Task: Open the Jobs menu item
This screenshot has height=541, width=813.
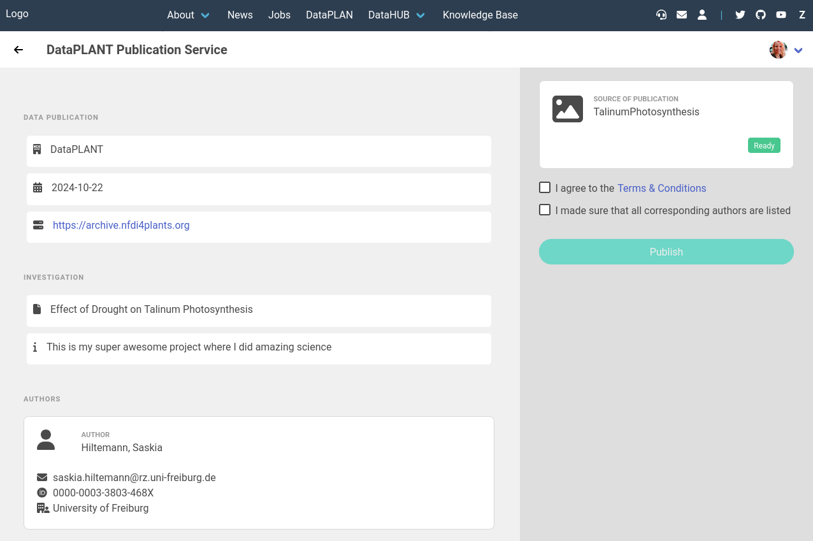Action: click(279, 15)
